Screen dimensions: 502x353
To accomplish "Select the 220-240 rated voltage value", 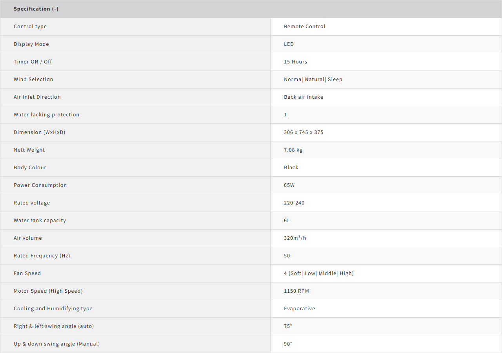I will point(294,203).
